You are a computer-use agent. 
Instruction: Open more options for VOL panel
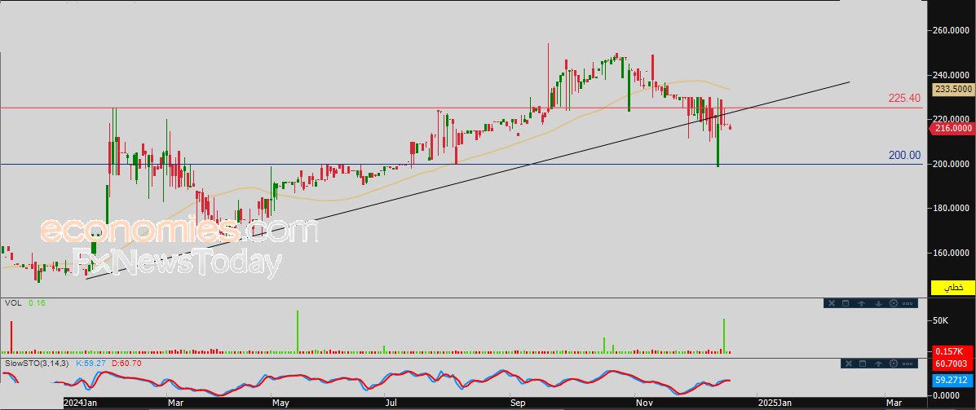click(x=908, y=303)
